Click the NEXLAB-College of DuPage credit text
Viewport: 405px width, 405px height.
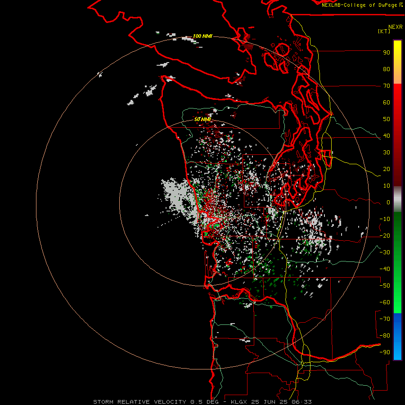(x=360, y=5)
